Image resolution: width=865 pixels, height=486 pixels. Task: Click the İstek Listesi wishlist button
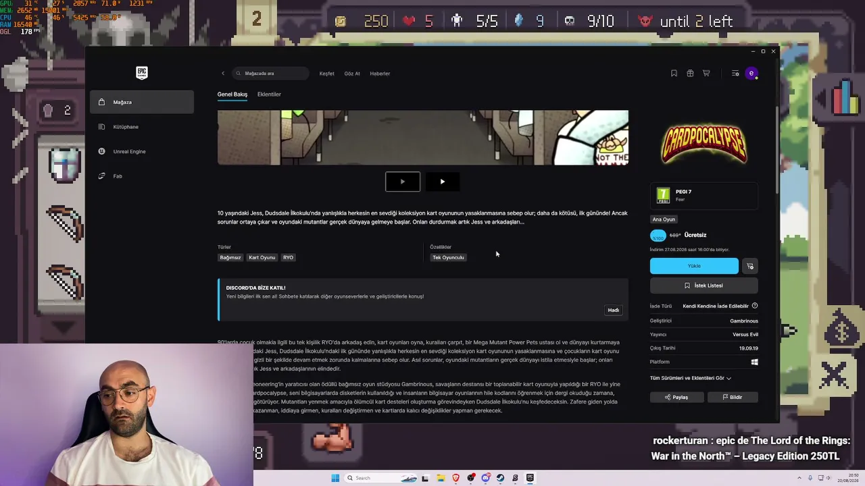[x=704, y=286]
